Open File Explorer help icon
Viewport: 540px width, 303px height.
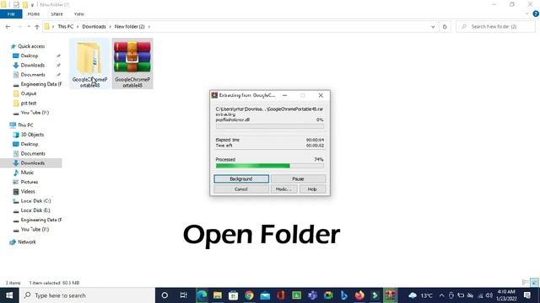tap(536, 13)
